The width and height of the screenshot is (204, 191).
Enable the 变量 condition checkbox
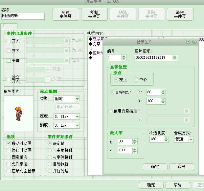pyautogui.click(x=9, y=60)
